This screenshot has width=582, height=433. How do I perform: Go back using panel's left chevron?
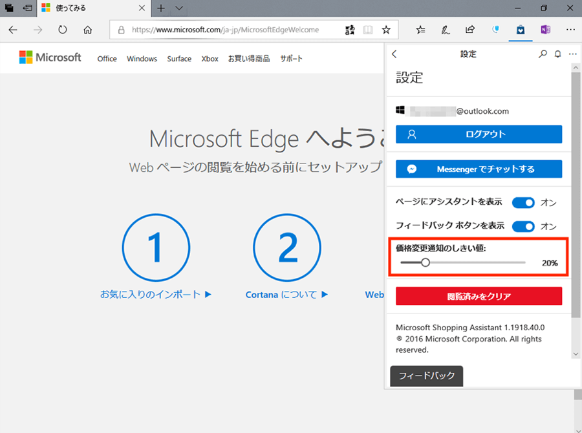click(394, 55)
